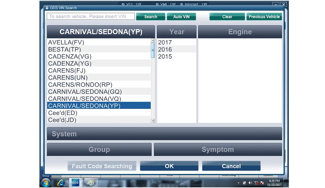Select model year 2015
The width and height of the screenshot is (325, 188).
176,56
